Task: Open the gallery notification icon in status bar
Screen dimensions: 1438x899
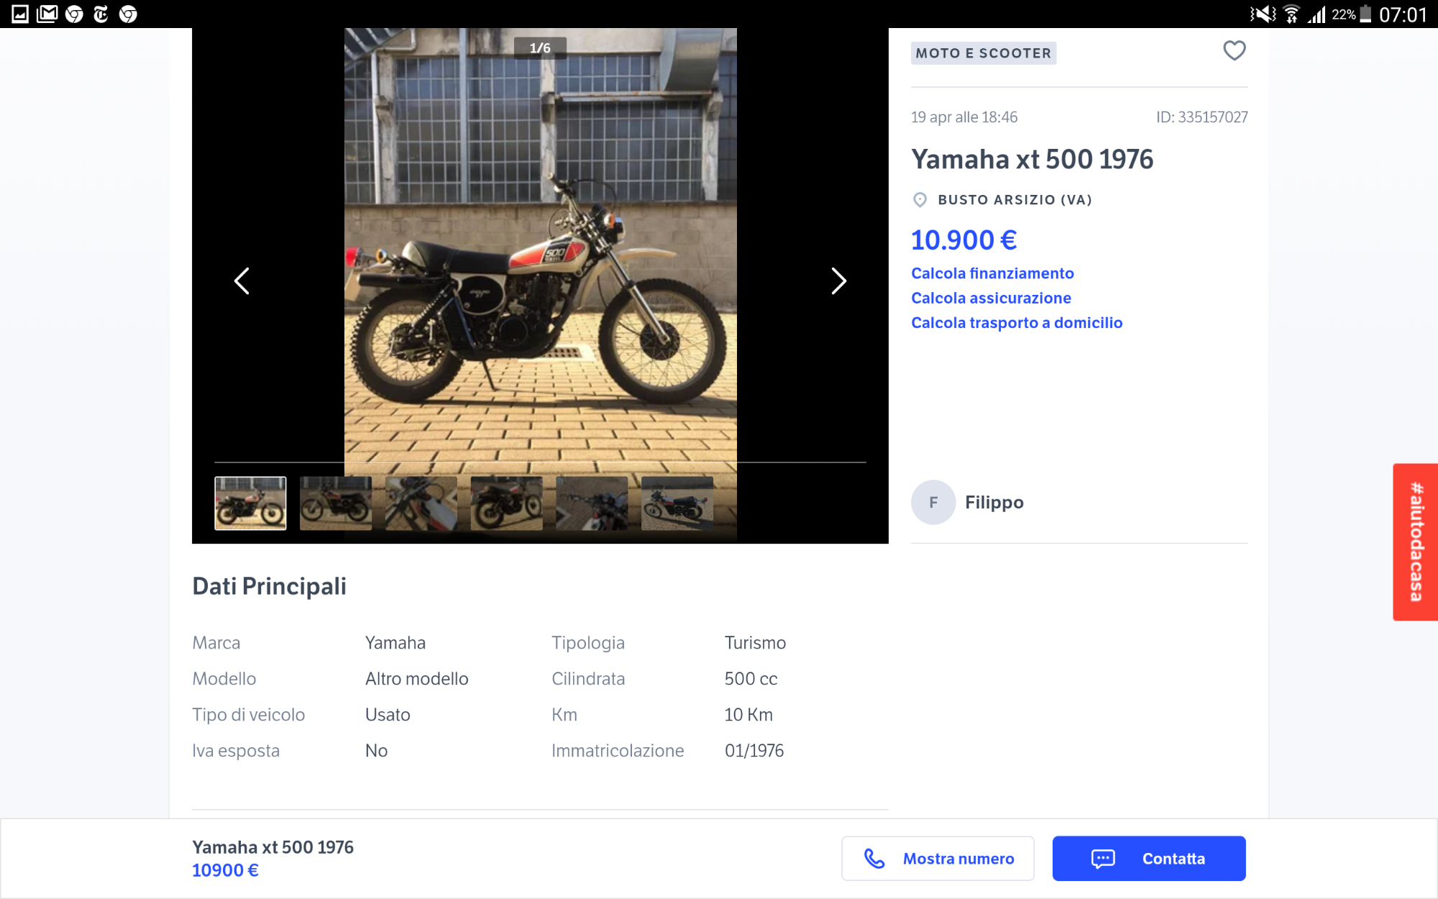Action: pyautogui.click(x=20, y=14)
